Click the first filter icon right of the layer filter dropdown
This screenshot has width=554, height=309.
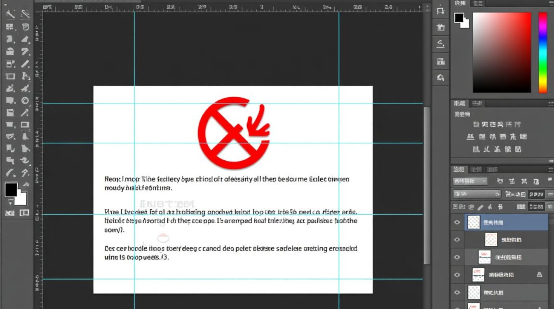(500, 181)
